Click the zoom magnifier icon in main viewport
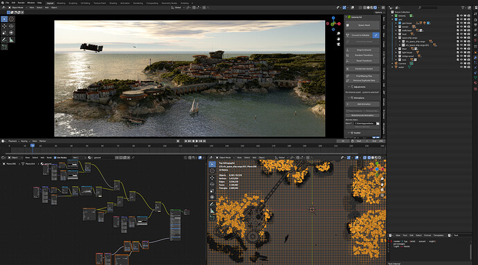 click(x=338, y=33)
